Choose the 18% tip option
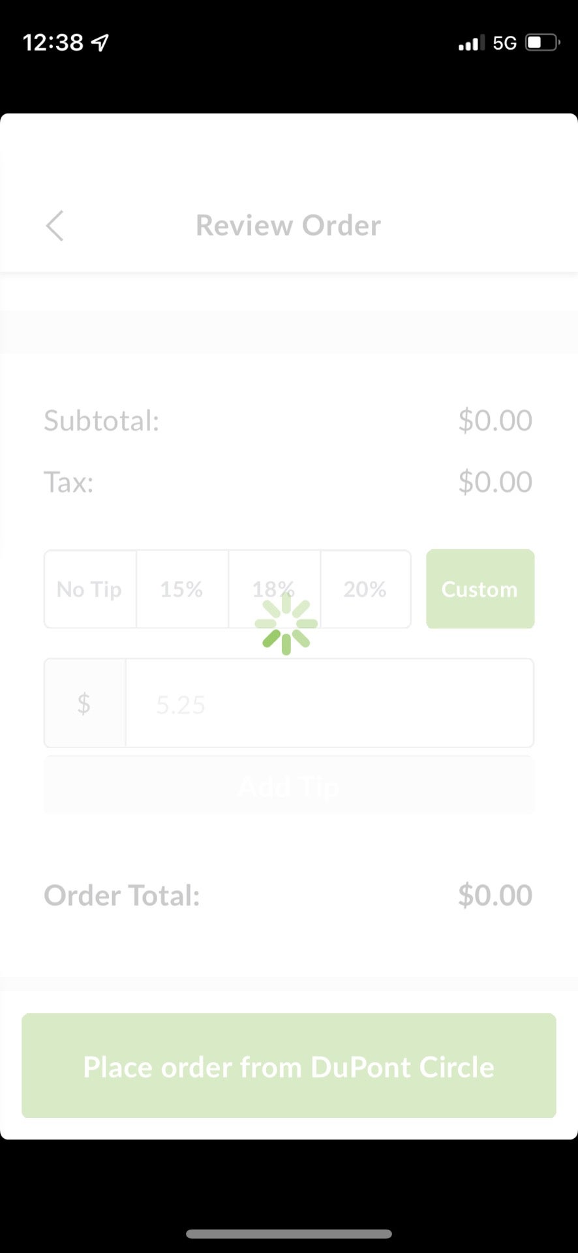 pos(274,589)
